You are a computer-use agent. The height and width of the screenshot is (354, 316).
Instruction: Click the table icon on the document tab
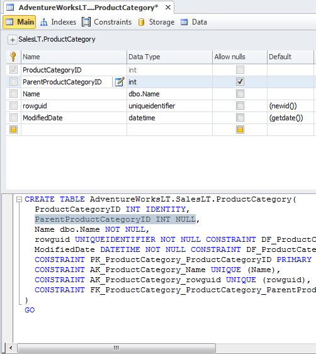point(10,8)
